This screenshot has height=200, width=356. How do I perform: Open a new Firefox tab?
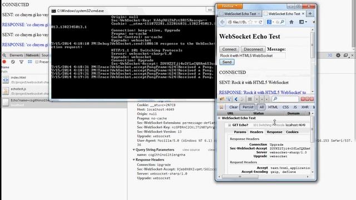click(x=310, y=13)
